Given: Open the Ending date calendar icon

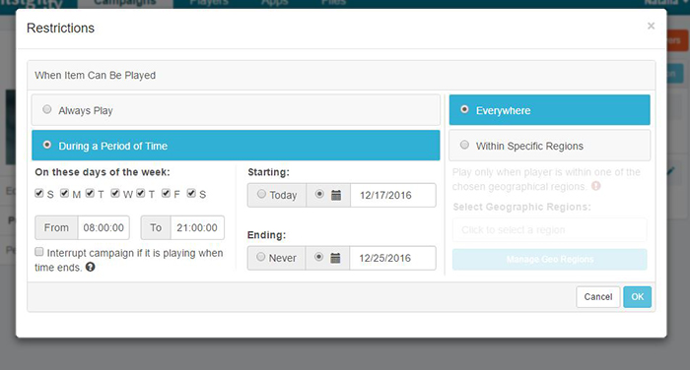Looking at the screenshot, I should [x=335, y=258].
